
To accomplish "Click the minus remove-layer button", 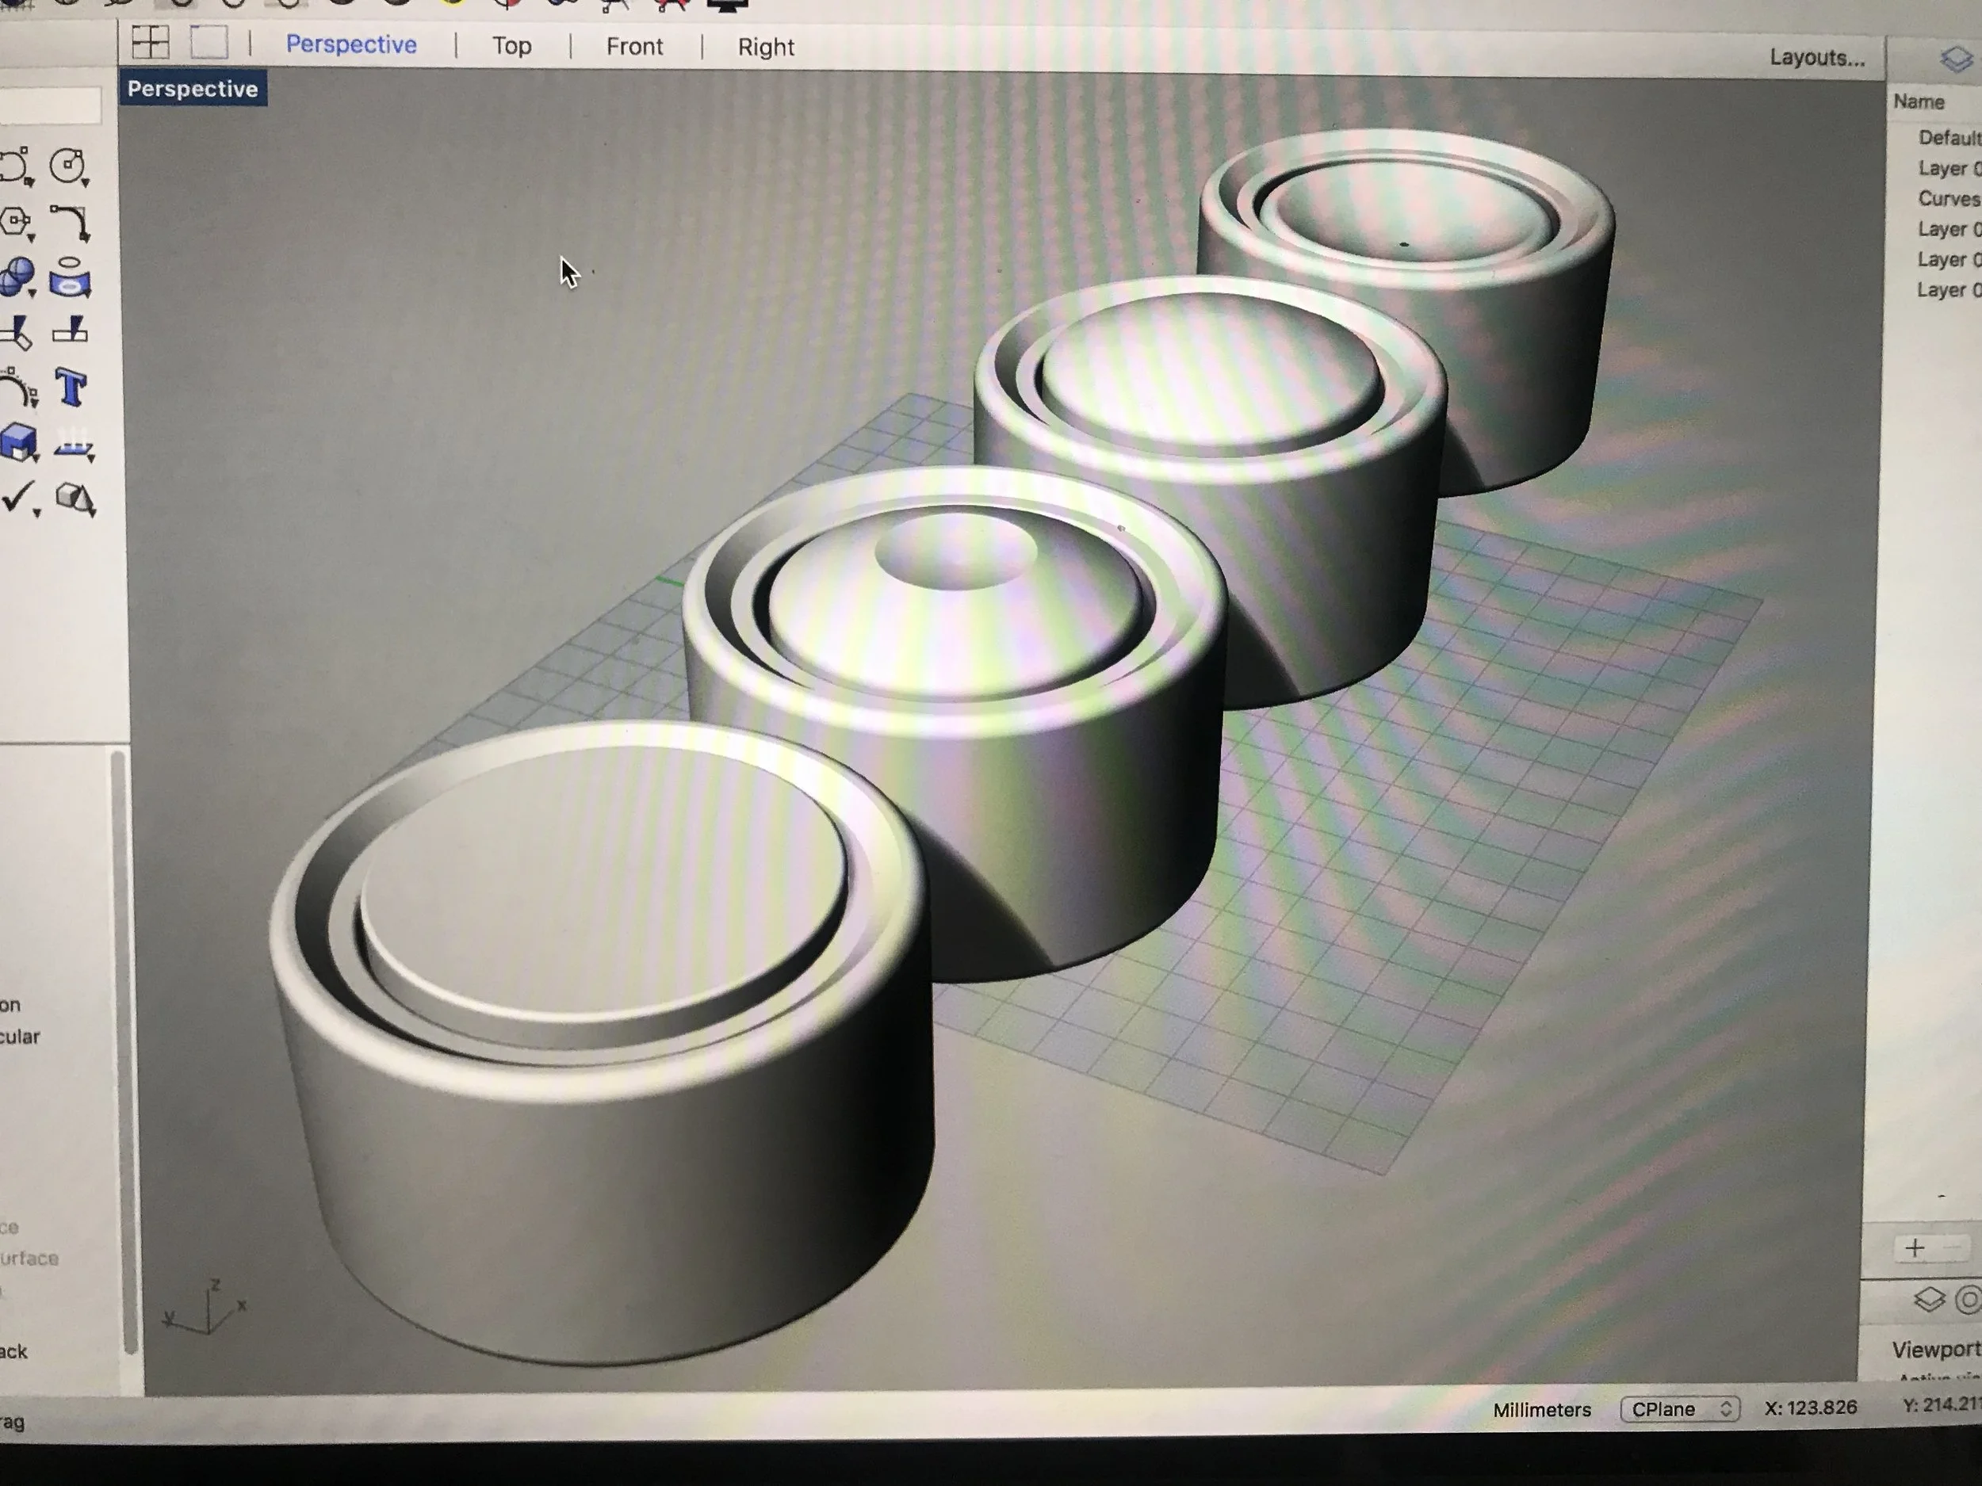I will 1953,1247.
